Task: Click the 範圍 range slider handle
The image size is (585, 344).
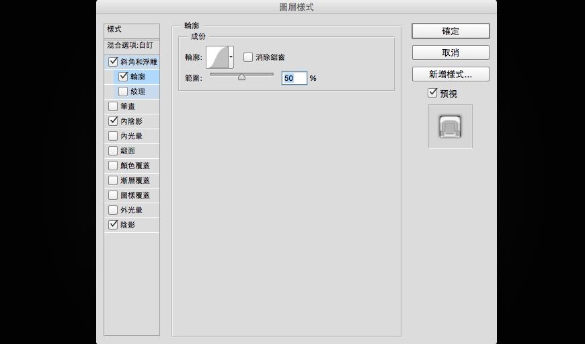Action: pos(242,77)
